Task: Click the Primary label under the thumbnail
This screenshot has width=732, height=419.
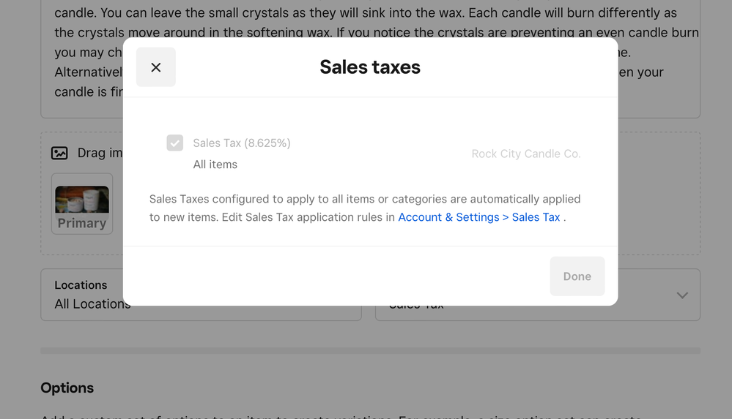Action: tap(82, 223)
